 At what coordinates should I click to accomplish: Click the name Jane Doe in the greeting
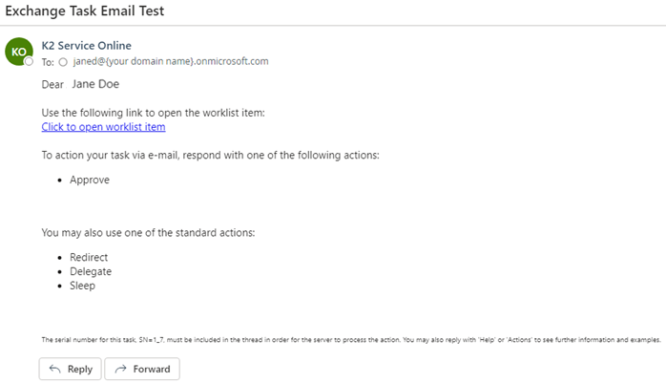pos(95,84)
